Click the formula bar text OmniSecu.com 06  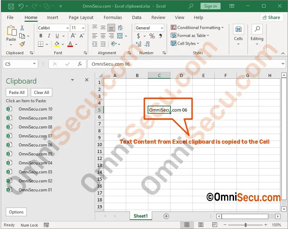click(111, 64)
